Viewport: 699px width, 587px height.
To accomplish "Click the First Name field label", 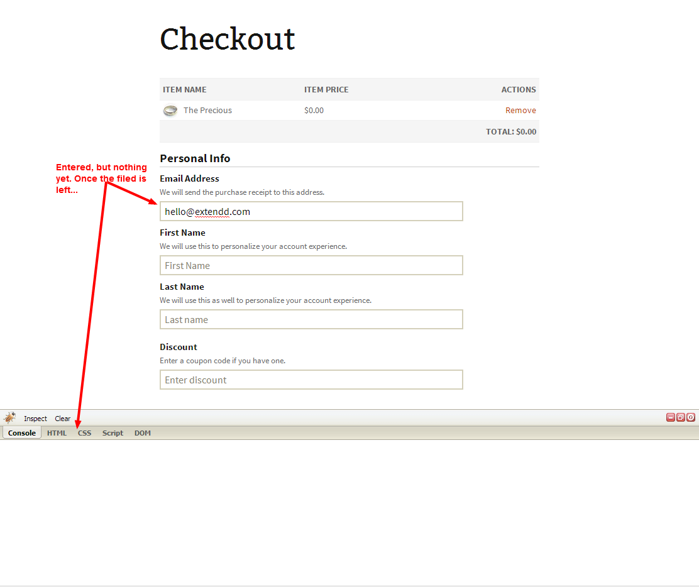I will (x=182, y=233).
